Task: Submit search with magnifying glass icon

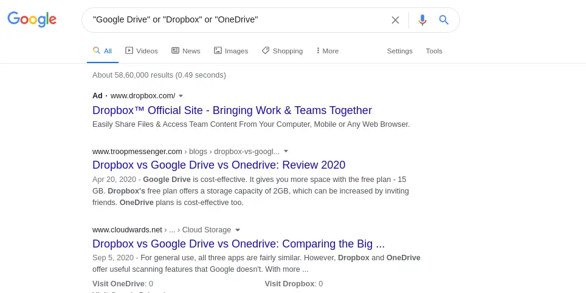Action: [x=444, y=20]
